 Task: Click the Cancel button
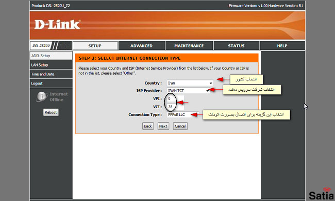click(180, 126)
